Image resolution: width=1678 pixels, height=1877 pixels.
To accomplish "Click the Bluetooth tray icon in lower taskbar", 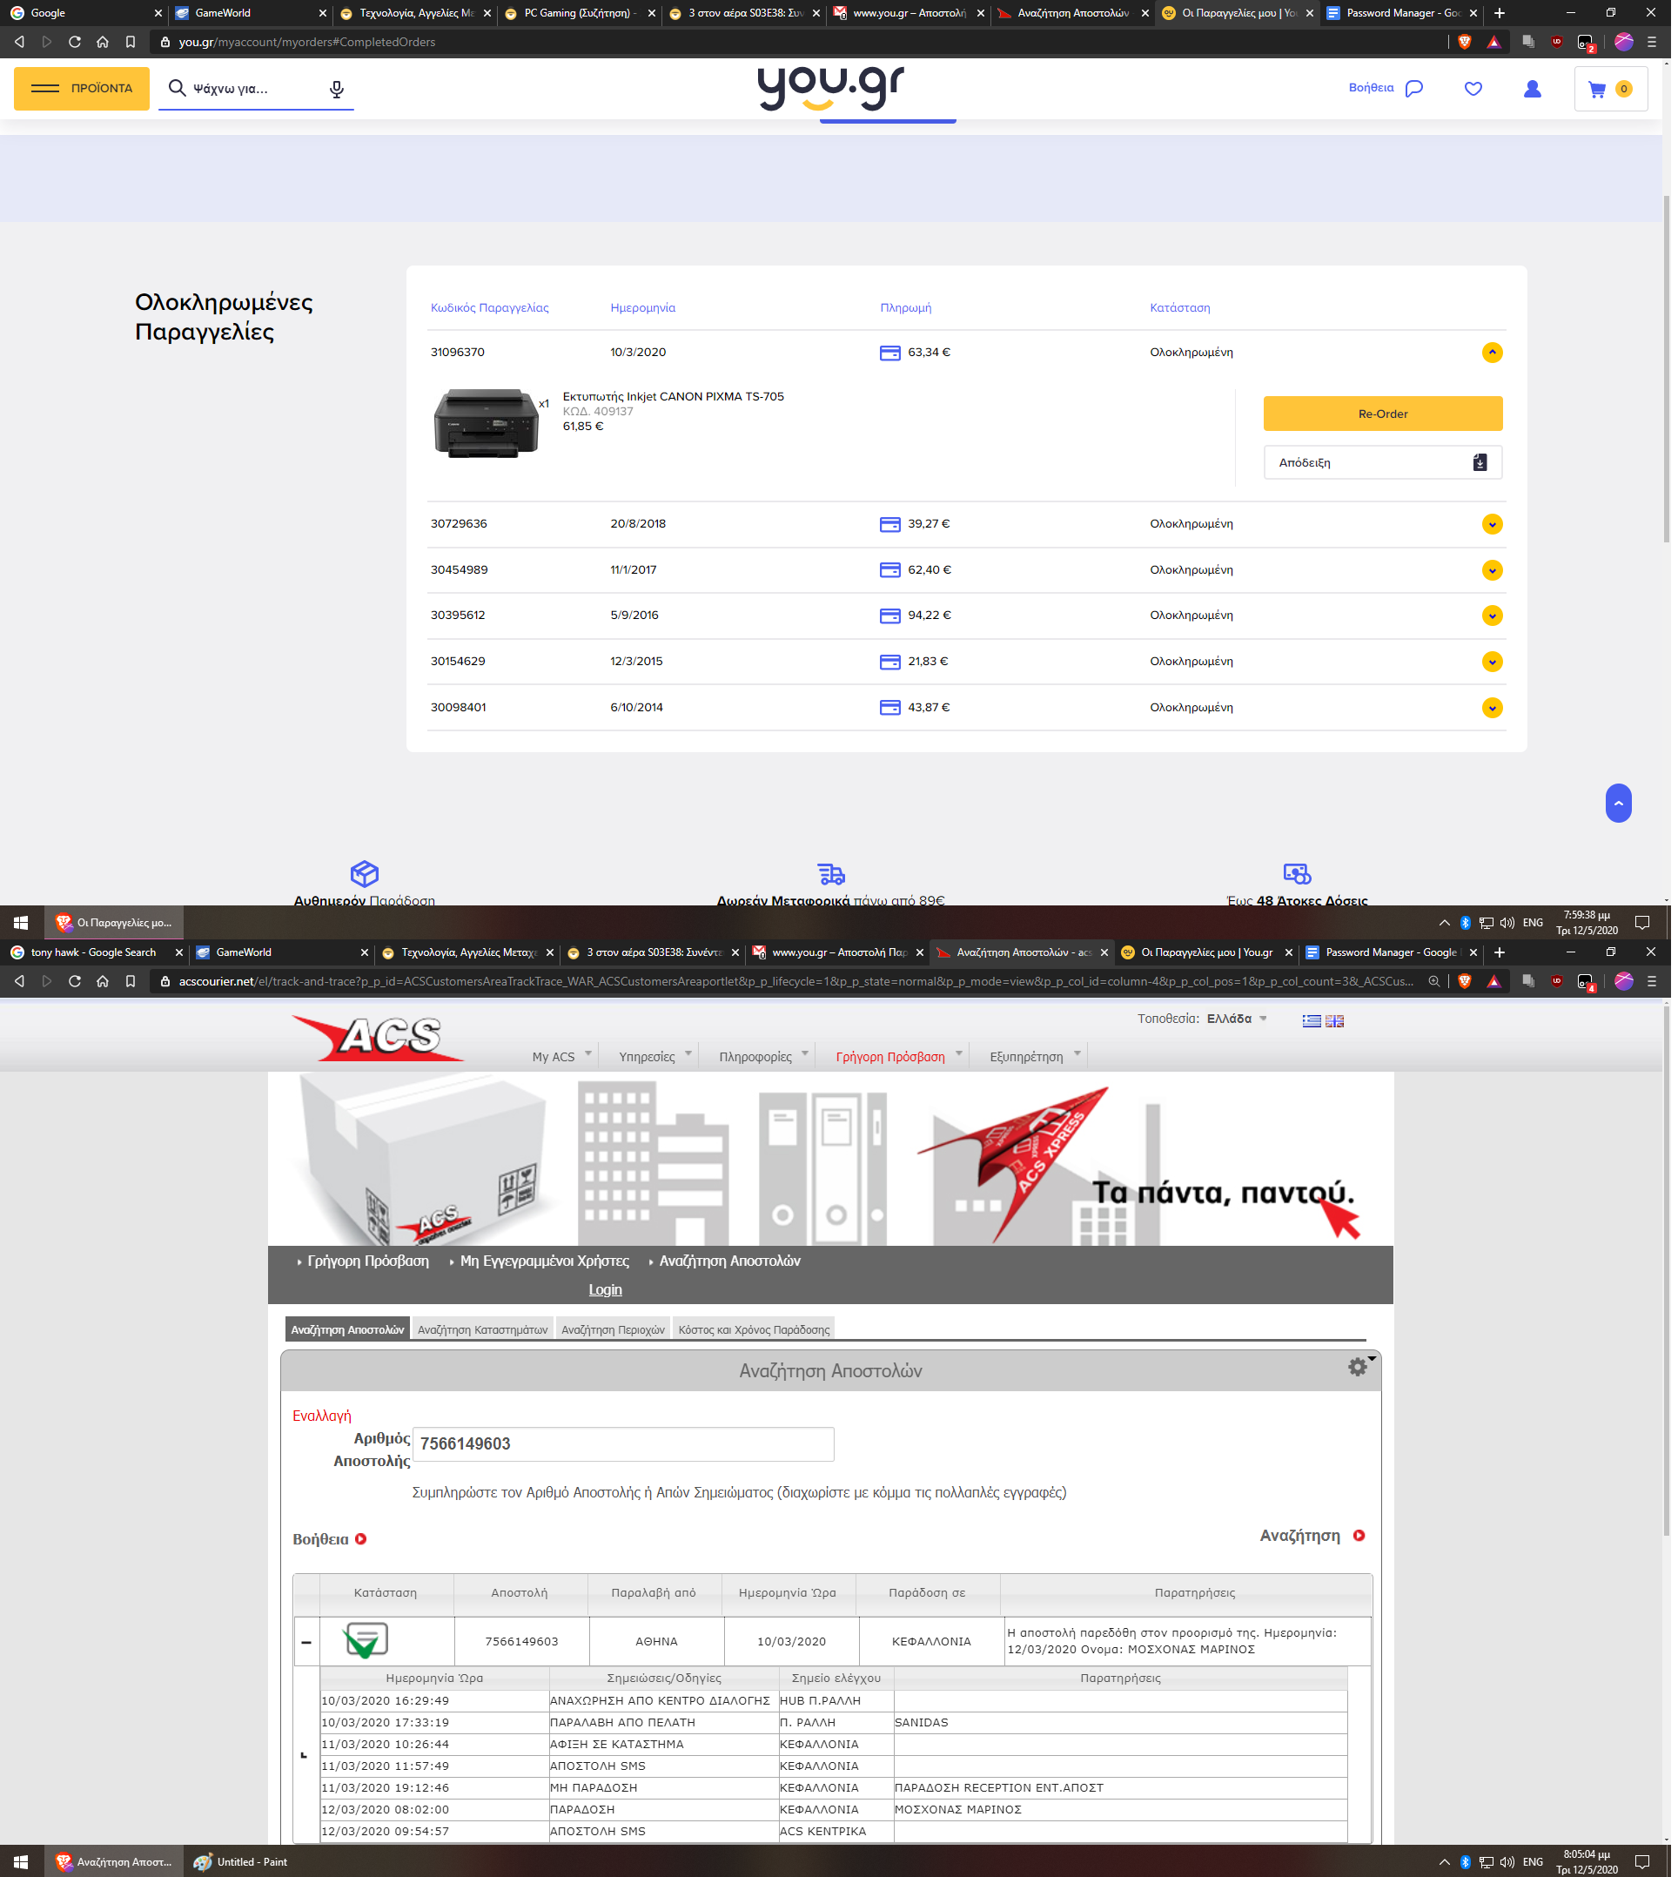I will (x=1465, y=1861).
